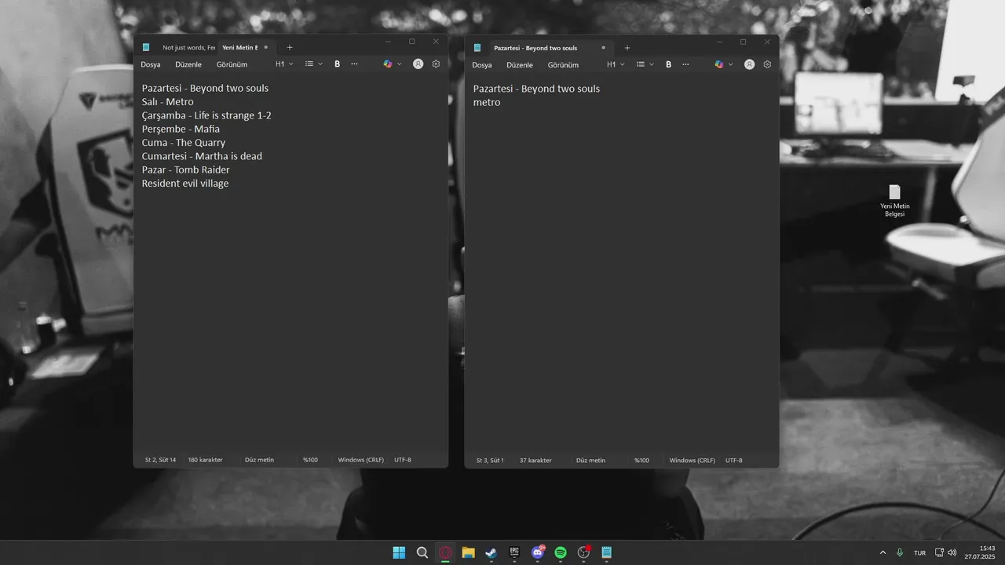Click 'Windows (CRLF)' in right Notepad status bar
Viewport: 1005px width, 565px height.
pos(692,460)
